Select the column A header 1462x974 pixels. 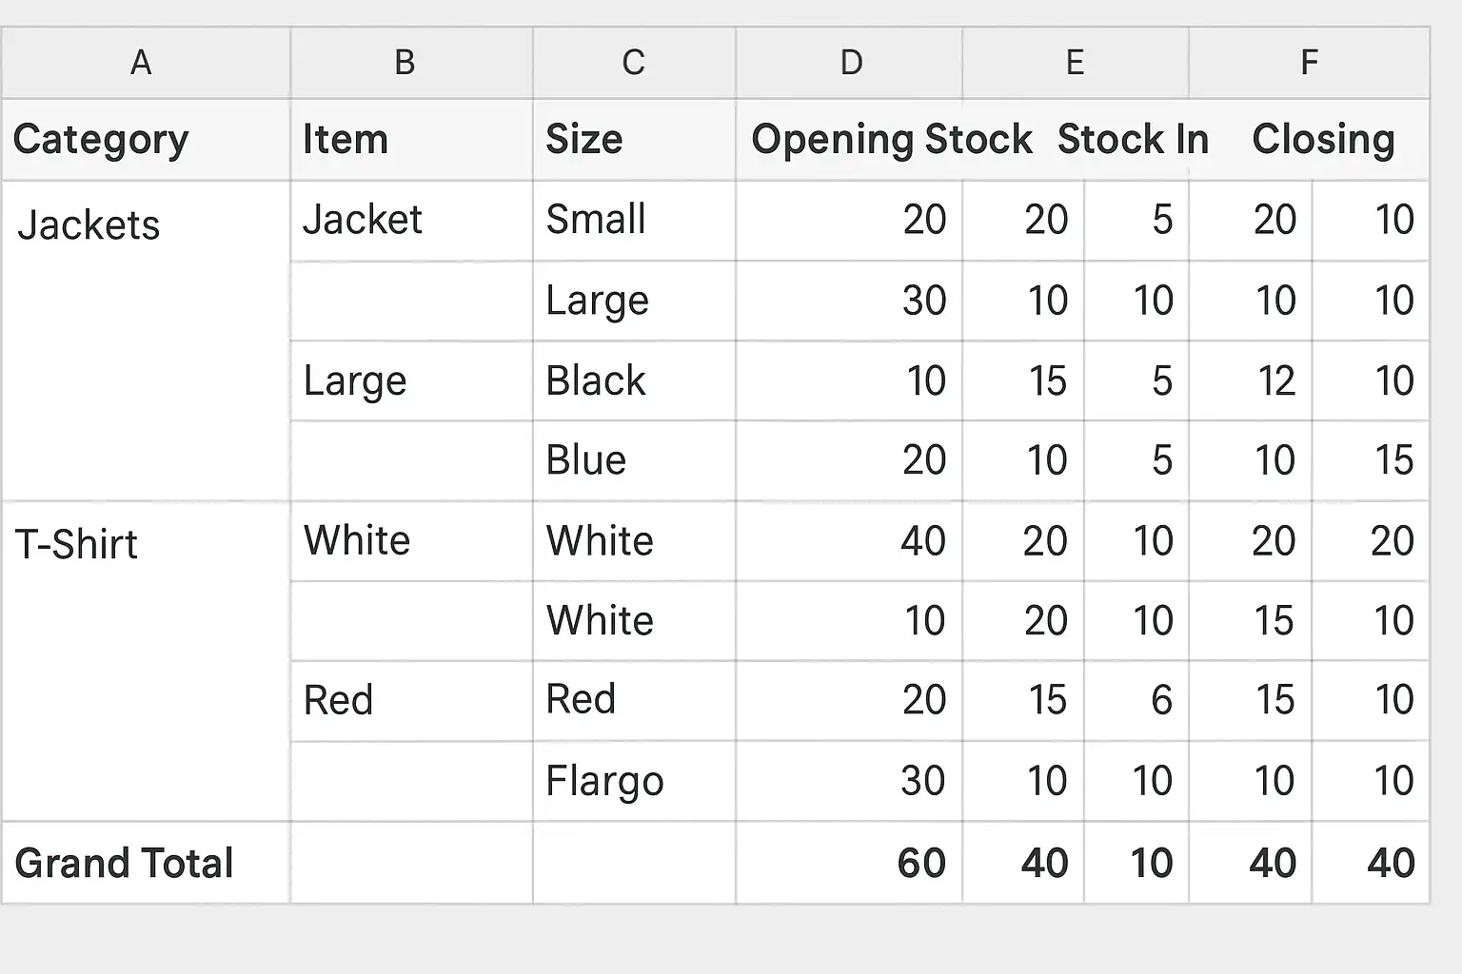(141, 63)
